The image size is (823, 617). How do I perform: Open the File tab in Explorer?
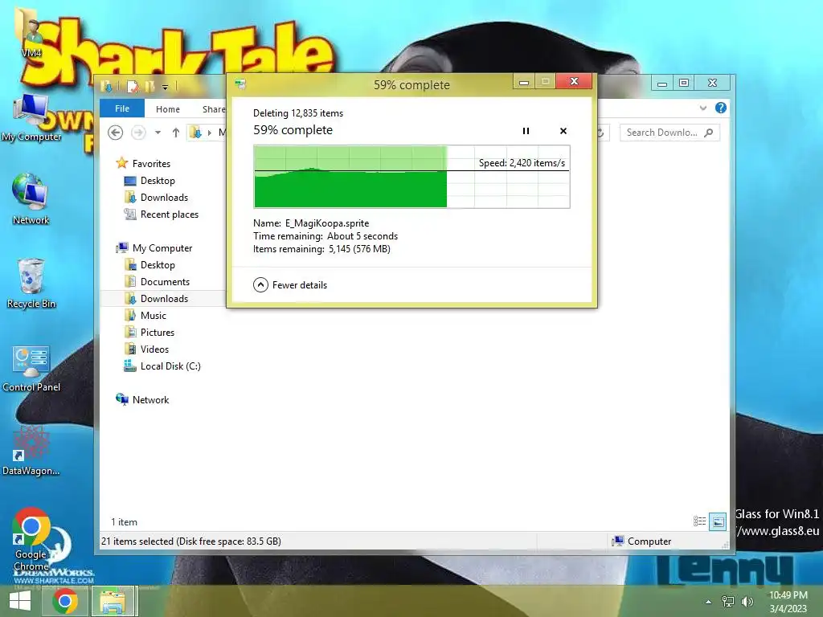[x=122, y=108]
